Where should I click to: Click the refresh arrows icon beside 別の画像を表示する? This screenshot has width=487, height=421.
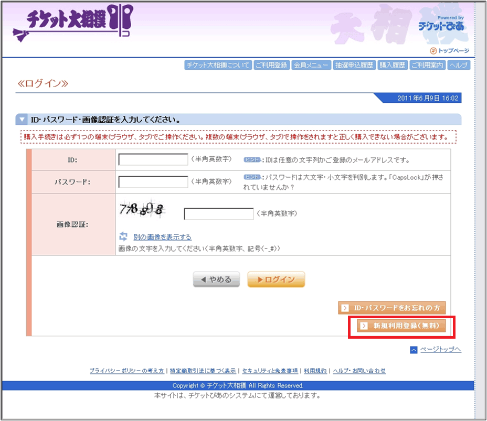tap(124, 236)
